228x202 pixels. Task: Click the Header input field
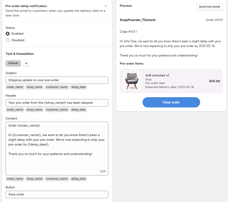pyautogui.click(x=57, y=103)
